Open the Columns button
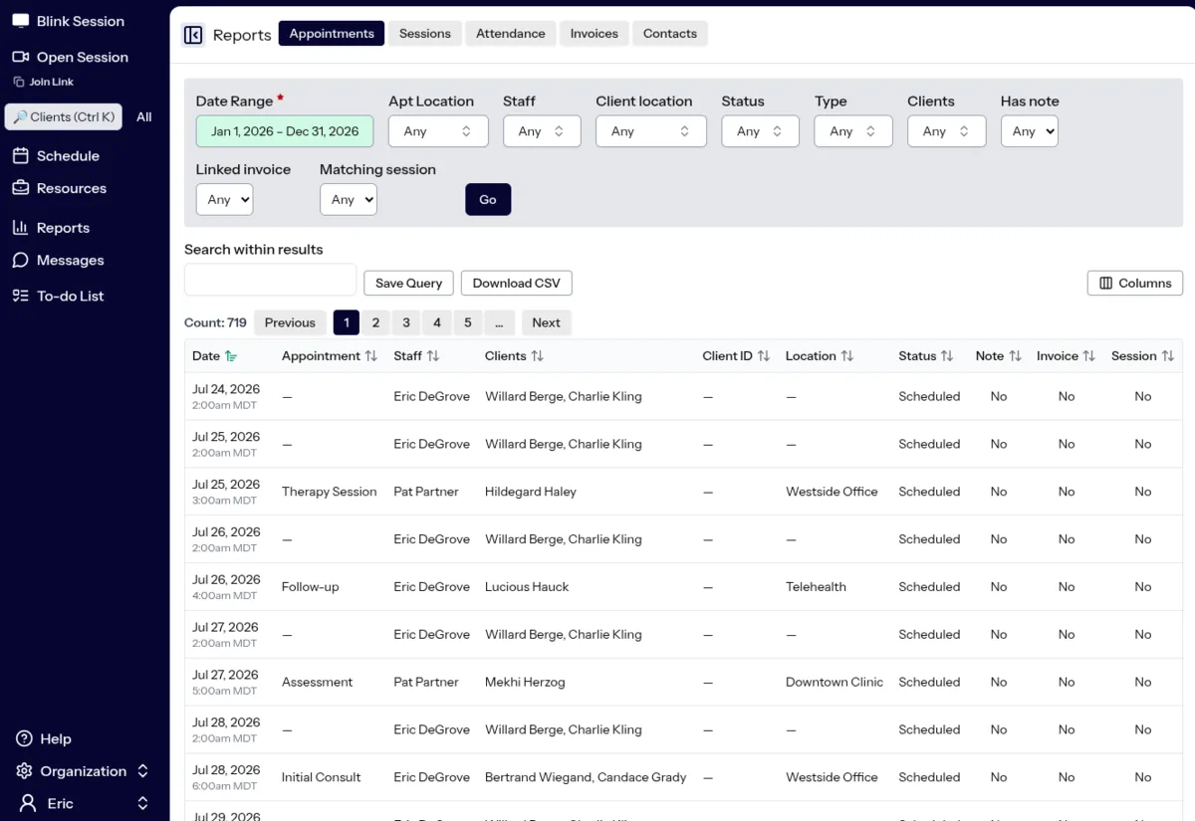Screen dimensions: 1195x821 [1135, 283]
